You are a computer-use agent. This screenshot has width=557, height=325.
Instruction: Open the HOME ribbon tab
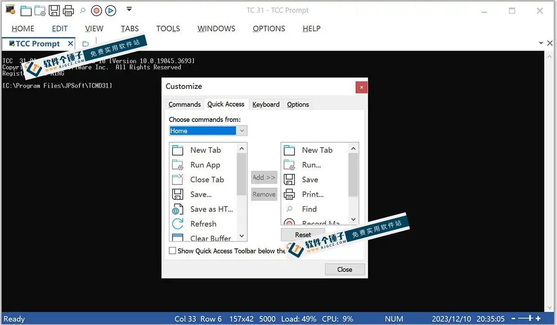coord(23,29)
